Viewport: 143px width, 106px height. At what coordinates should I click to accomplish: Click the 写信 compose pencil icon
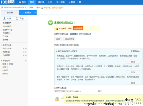pos(17,18)
